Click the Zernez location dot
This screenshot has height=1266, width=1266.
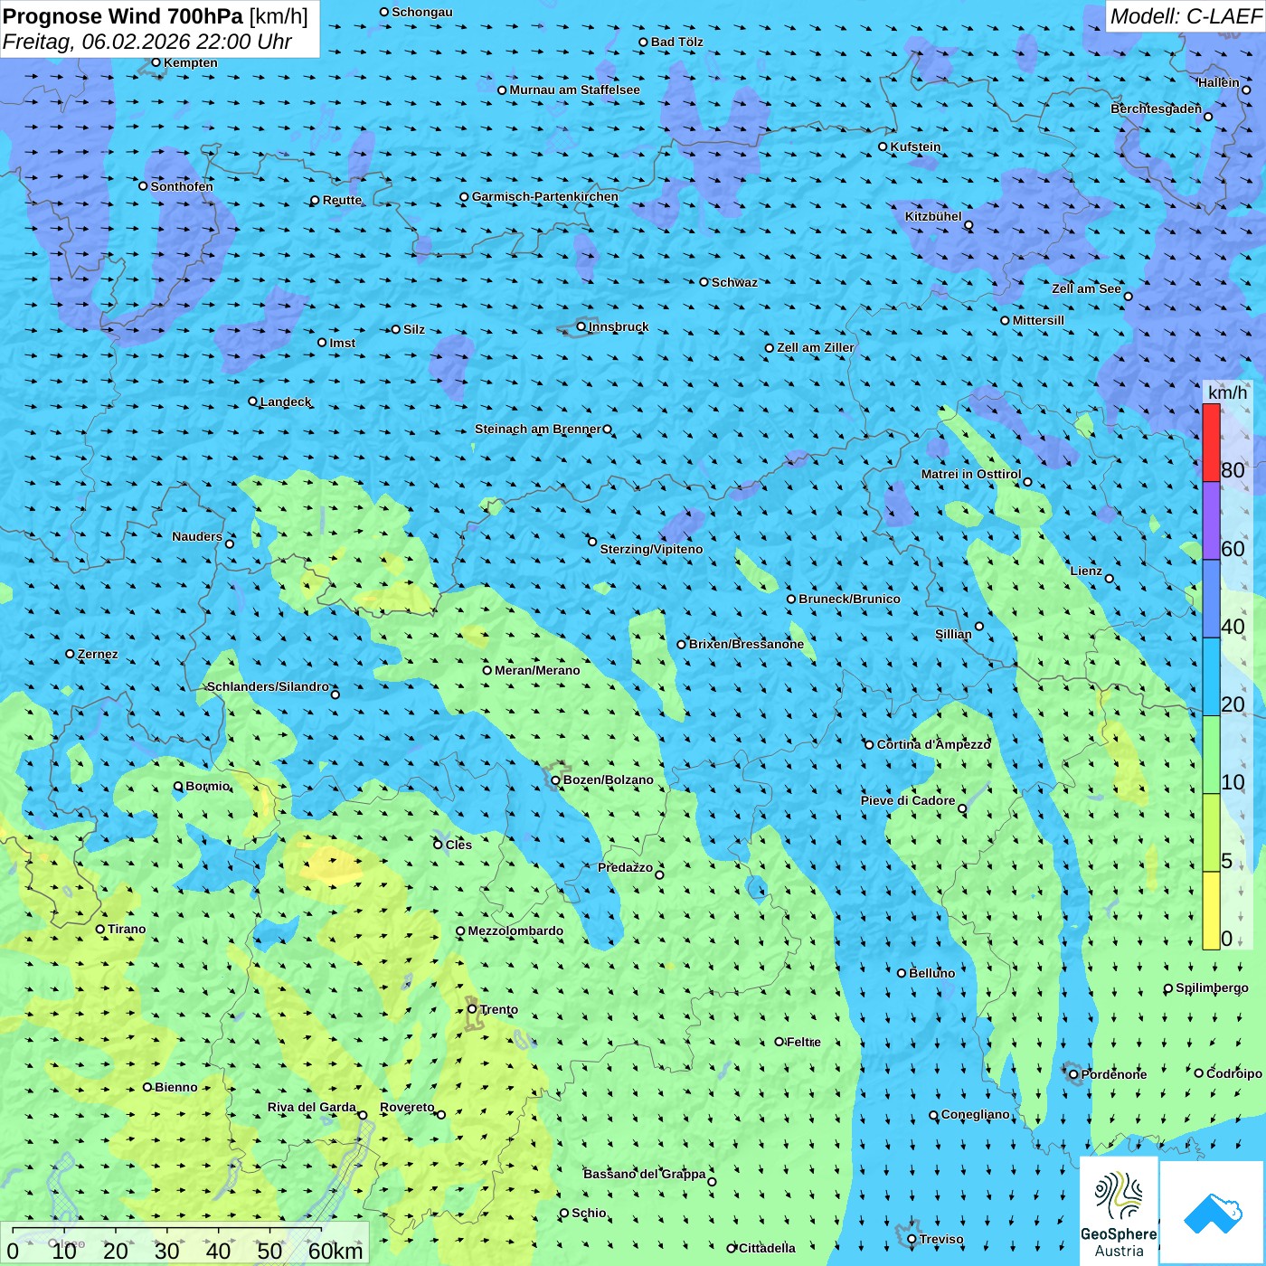71,654
